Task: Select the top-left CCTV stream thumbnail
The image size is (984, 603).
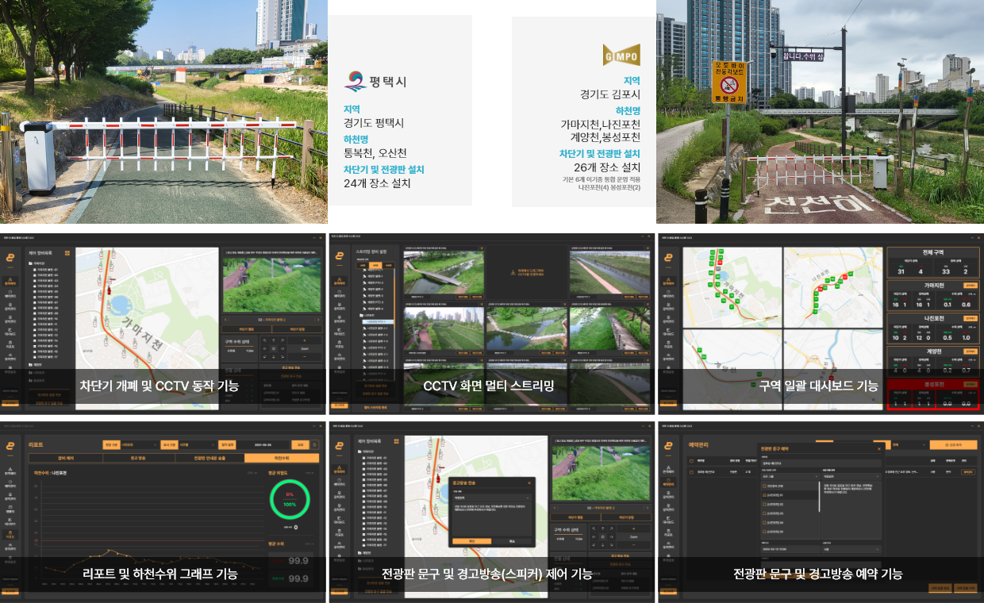Action: pyautogui.click(x=443, y=274)
